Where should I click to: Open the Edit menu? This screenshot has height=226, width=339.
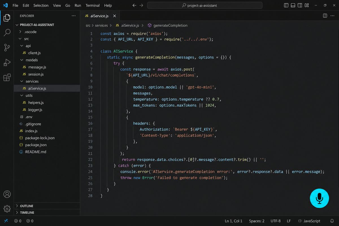click(x=26, y=5)
